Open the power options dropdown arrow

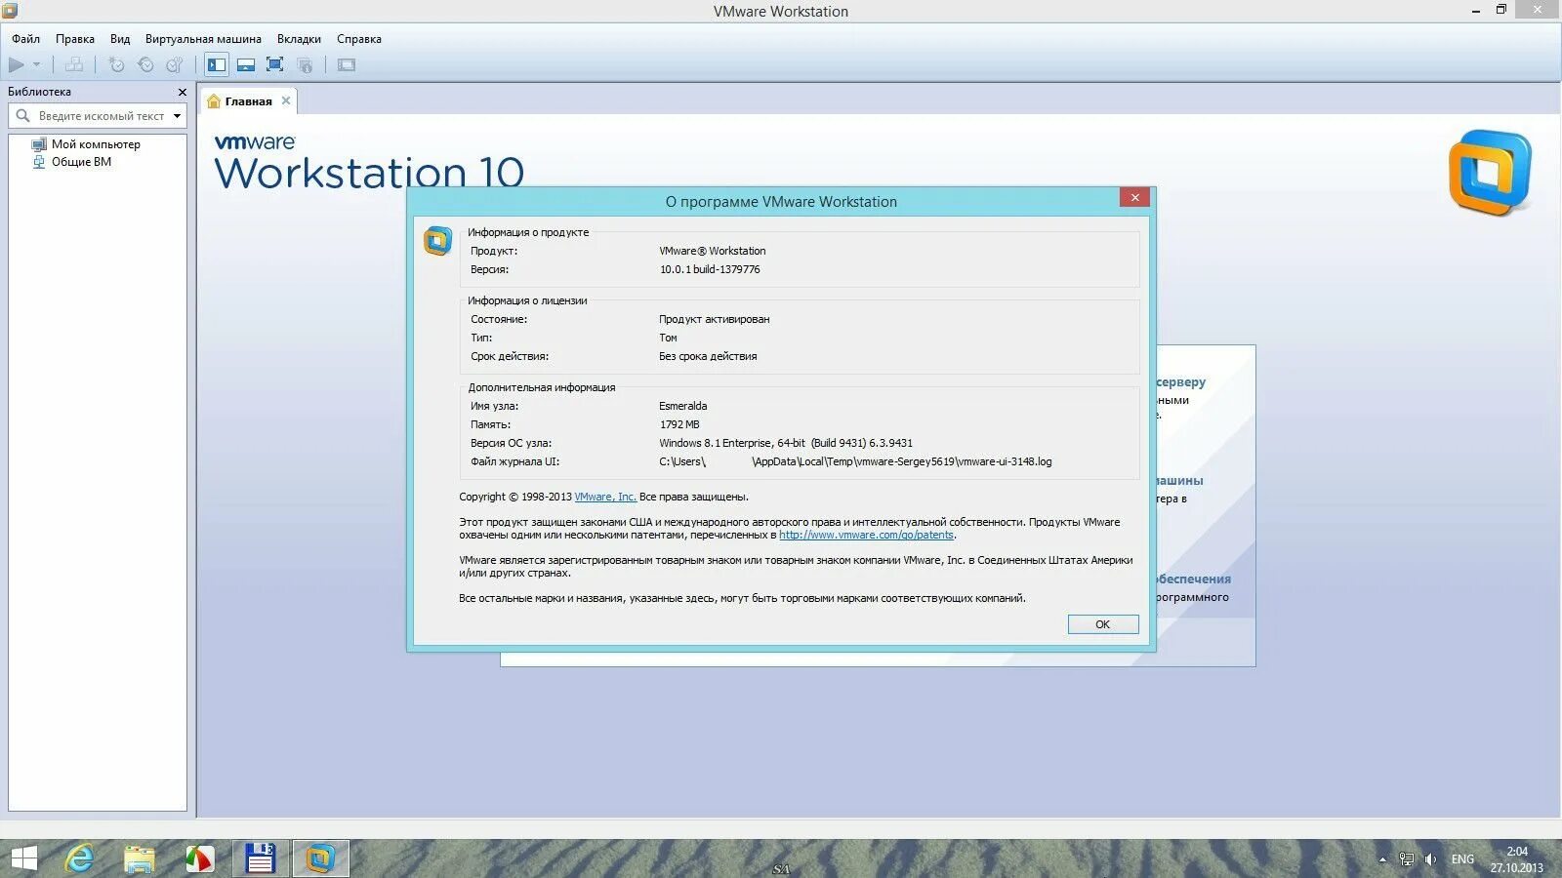click(x=37, y=65)
